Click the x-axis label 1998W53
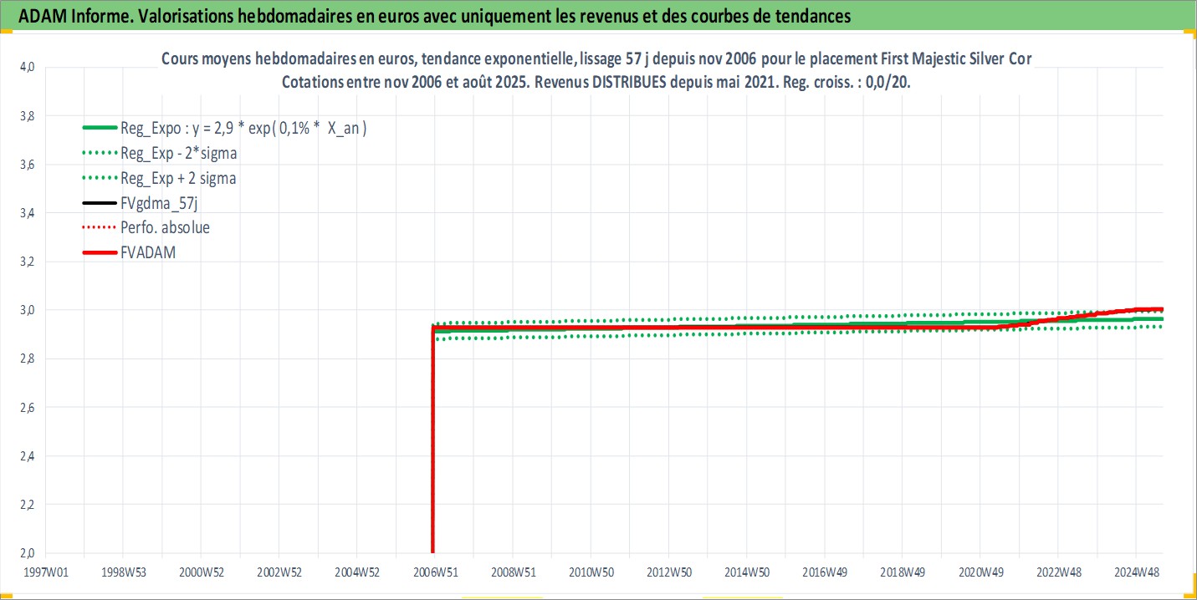This screenshot has width=1197, height=600. coord(123,572)
